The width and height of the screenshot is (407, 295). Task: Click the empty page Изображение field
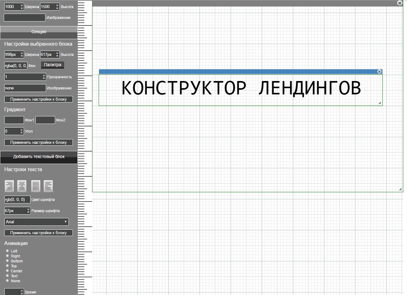click(x=25, y=17)
